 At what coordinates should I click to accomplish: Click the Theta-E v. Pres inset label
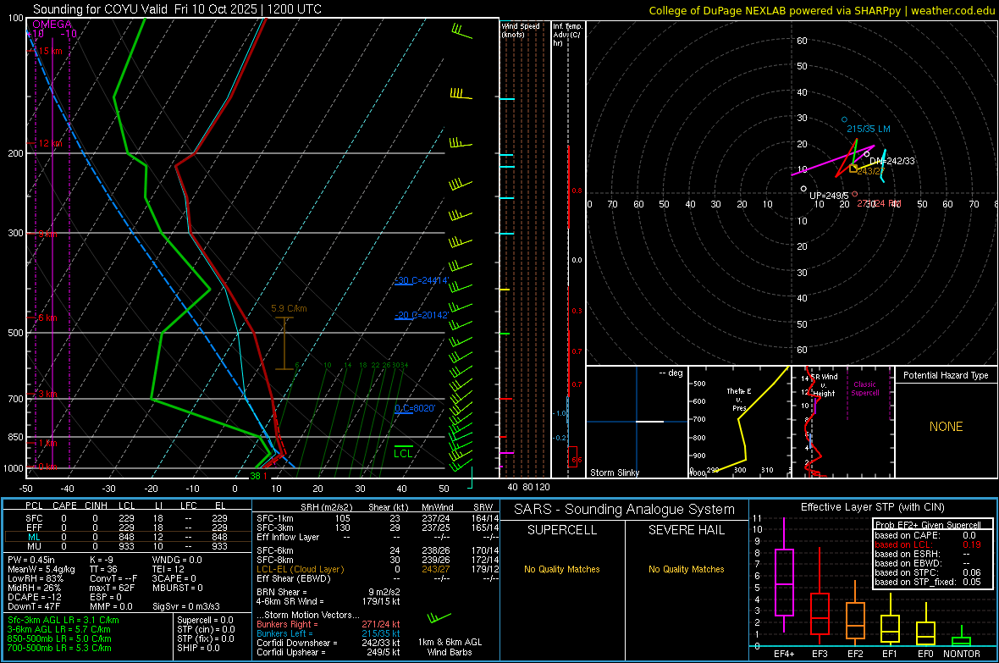tap(739, 399)
